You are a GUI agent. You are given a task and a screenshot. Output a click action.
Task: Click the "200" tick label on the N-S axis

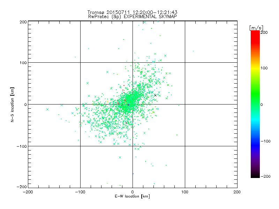tap(23, 22)
